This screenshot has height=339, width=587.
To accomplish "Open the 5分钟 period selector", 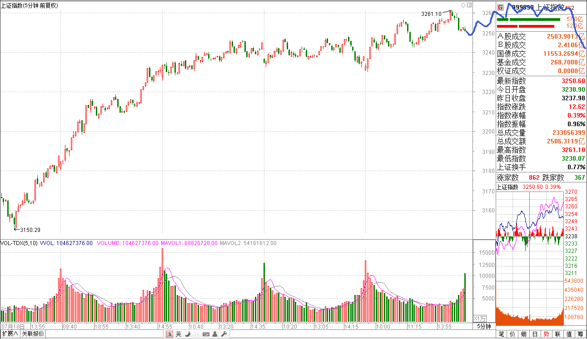I will point(484,327).
